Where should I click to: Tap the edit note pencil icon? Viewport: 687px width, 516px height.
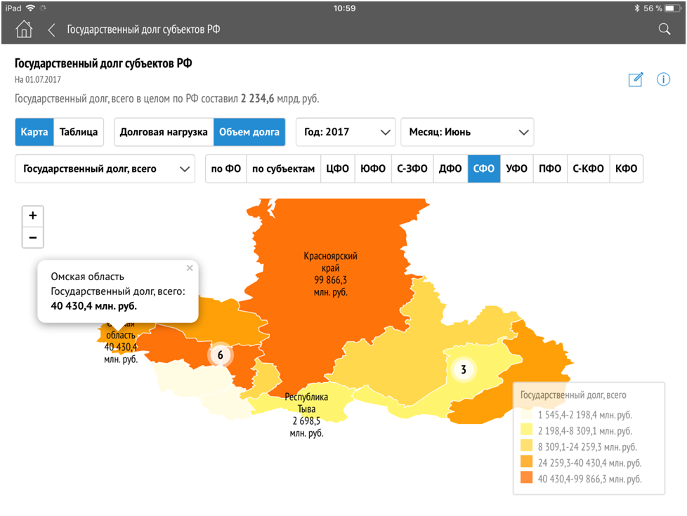coord(636,79)
